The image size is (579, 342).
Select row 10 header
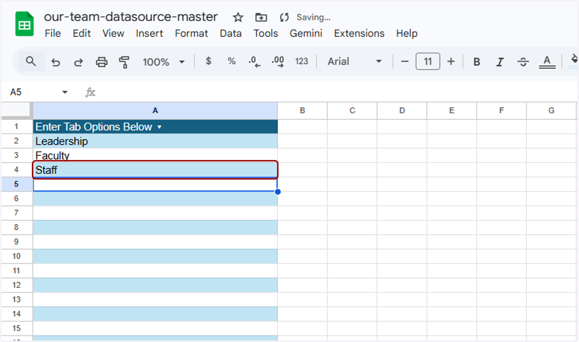(x=17, y=256)
